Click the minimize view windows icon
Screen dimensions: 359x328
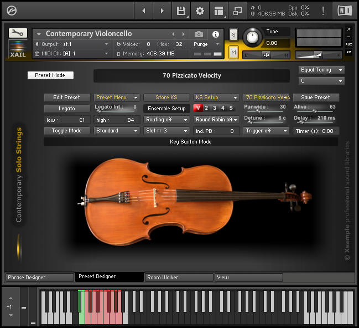[x=237, y=11]
